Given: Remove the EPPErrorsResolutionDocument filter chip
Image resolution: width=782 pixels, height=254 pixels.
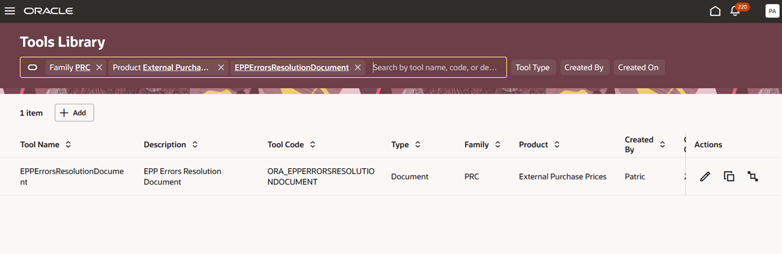Looking at the screenshot, I should 358,68.
